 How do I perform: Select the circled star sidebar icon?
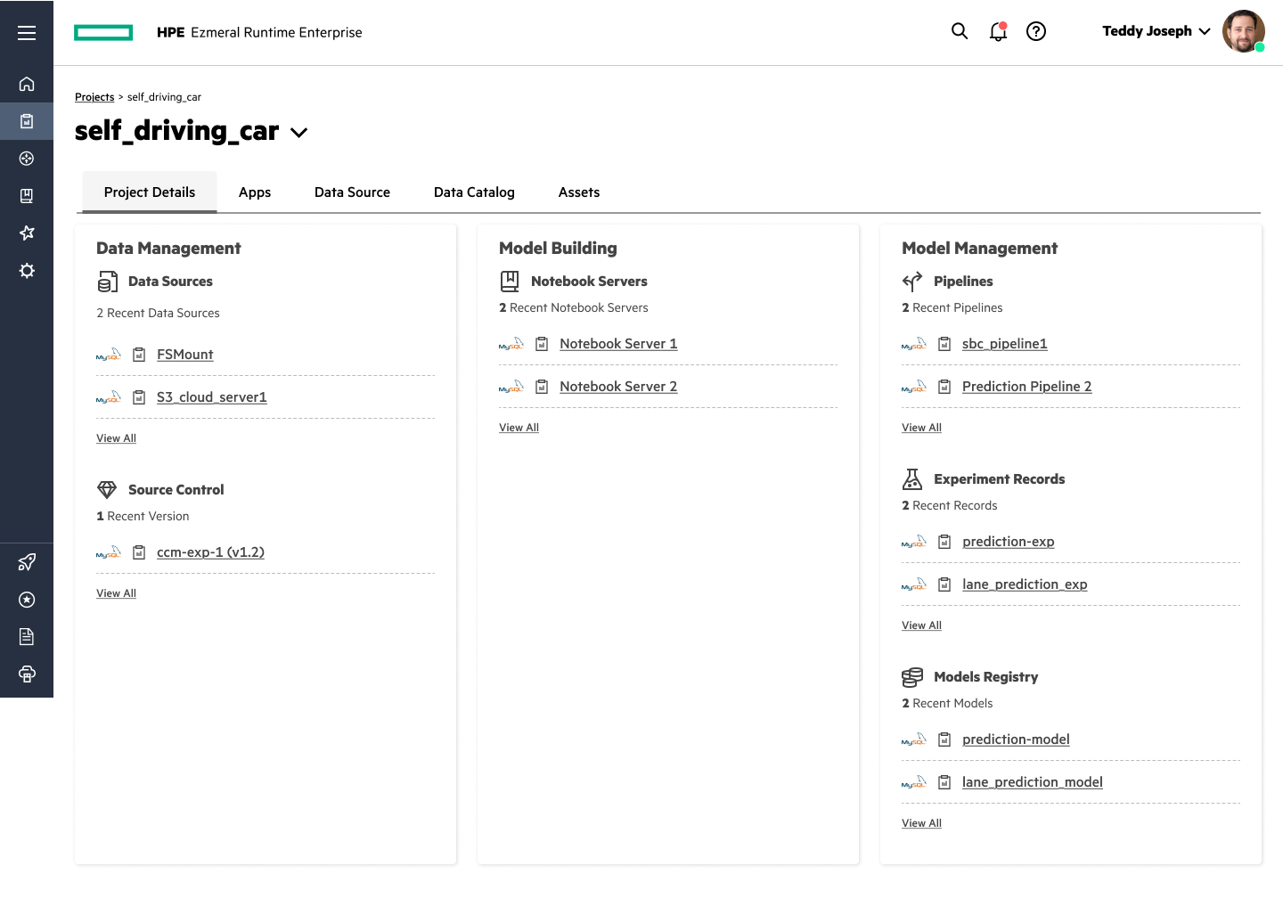coord(27,600)
